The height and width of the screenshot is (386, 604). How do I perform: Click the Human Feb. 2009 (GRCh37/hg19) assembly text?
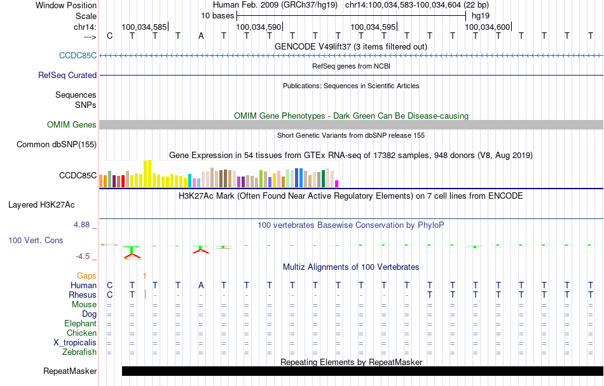pyautogui.click(x=275, y=5)
